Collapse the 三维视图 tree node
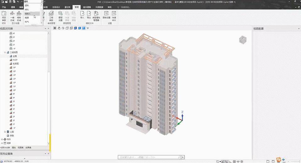 5,52
